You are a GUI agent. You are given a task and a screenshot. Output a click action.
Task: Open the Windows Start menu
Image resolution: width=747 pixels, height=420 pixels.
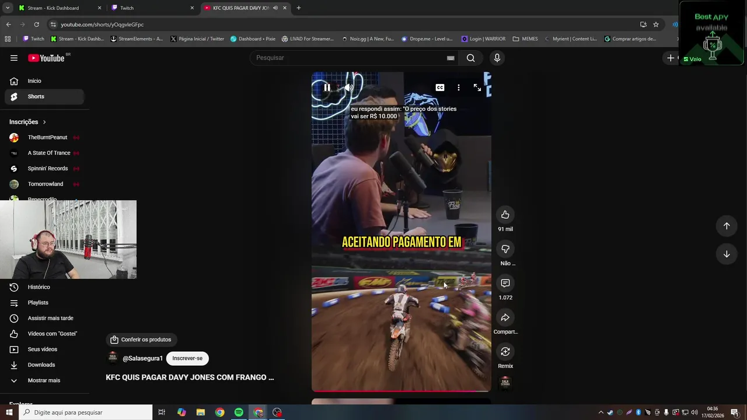pos(9,412)
